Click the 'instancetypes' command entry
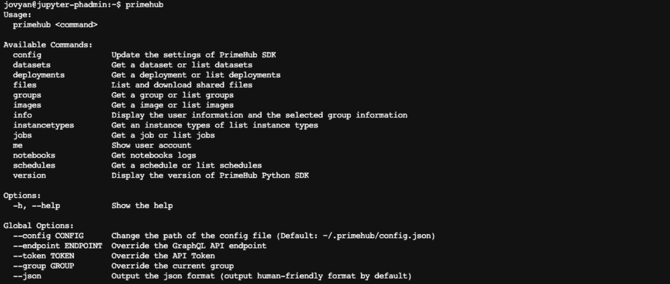Screen dimensions: 670x284 pos(44,125)
